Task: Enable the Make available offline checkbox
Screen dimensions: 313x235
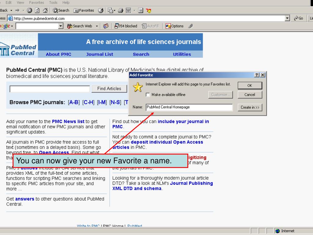Action: point(148,95)
